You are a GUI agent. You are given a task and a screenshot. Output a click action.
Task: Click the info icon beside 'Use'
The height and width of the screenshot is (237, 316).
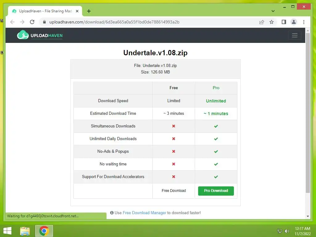pos(112,213)
